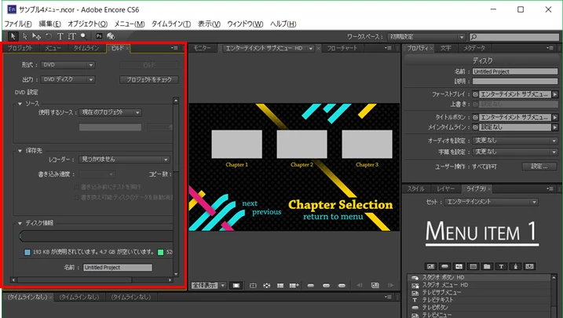
Task: Click the menu page icon in monitor bar
Action: tap(375, 285)
